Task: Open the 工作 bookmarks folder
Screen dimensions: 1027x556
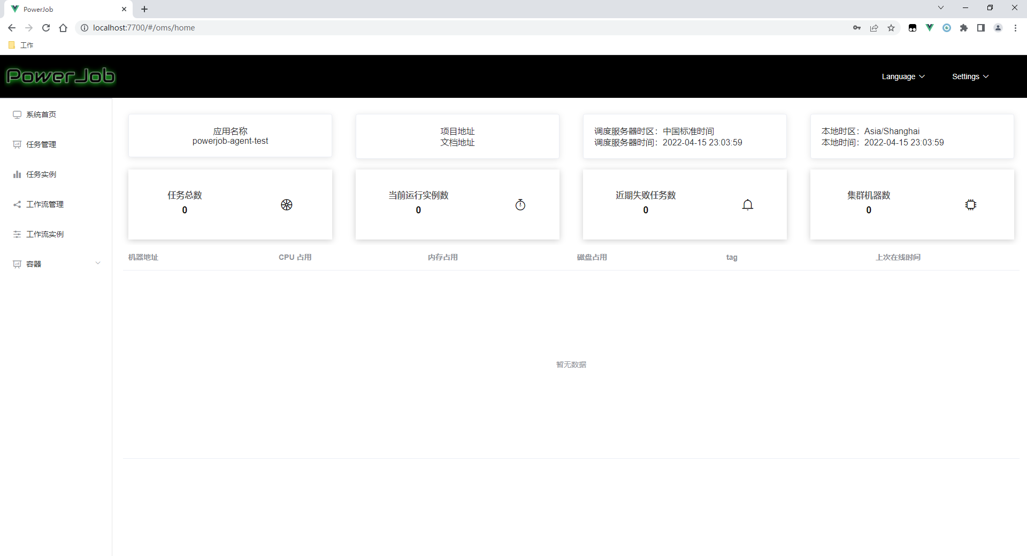Action: [21, 45]
